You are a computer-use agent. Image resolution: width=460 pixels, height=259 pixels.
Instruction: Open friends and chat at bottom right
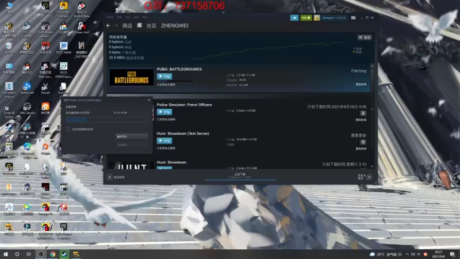tap(365, 177)
